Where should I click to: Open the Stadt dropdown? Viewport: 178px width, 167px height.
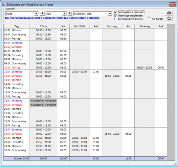36,14
